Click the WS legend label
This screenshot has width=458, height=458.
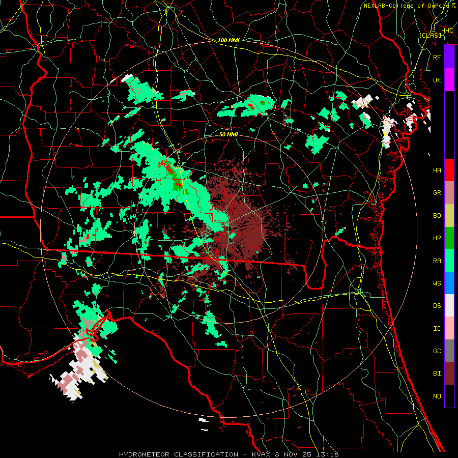(437, 283)
